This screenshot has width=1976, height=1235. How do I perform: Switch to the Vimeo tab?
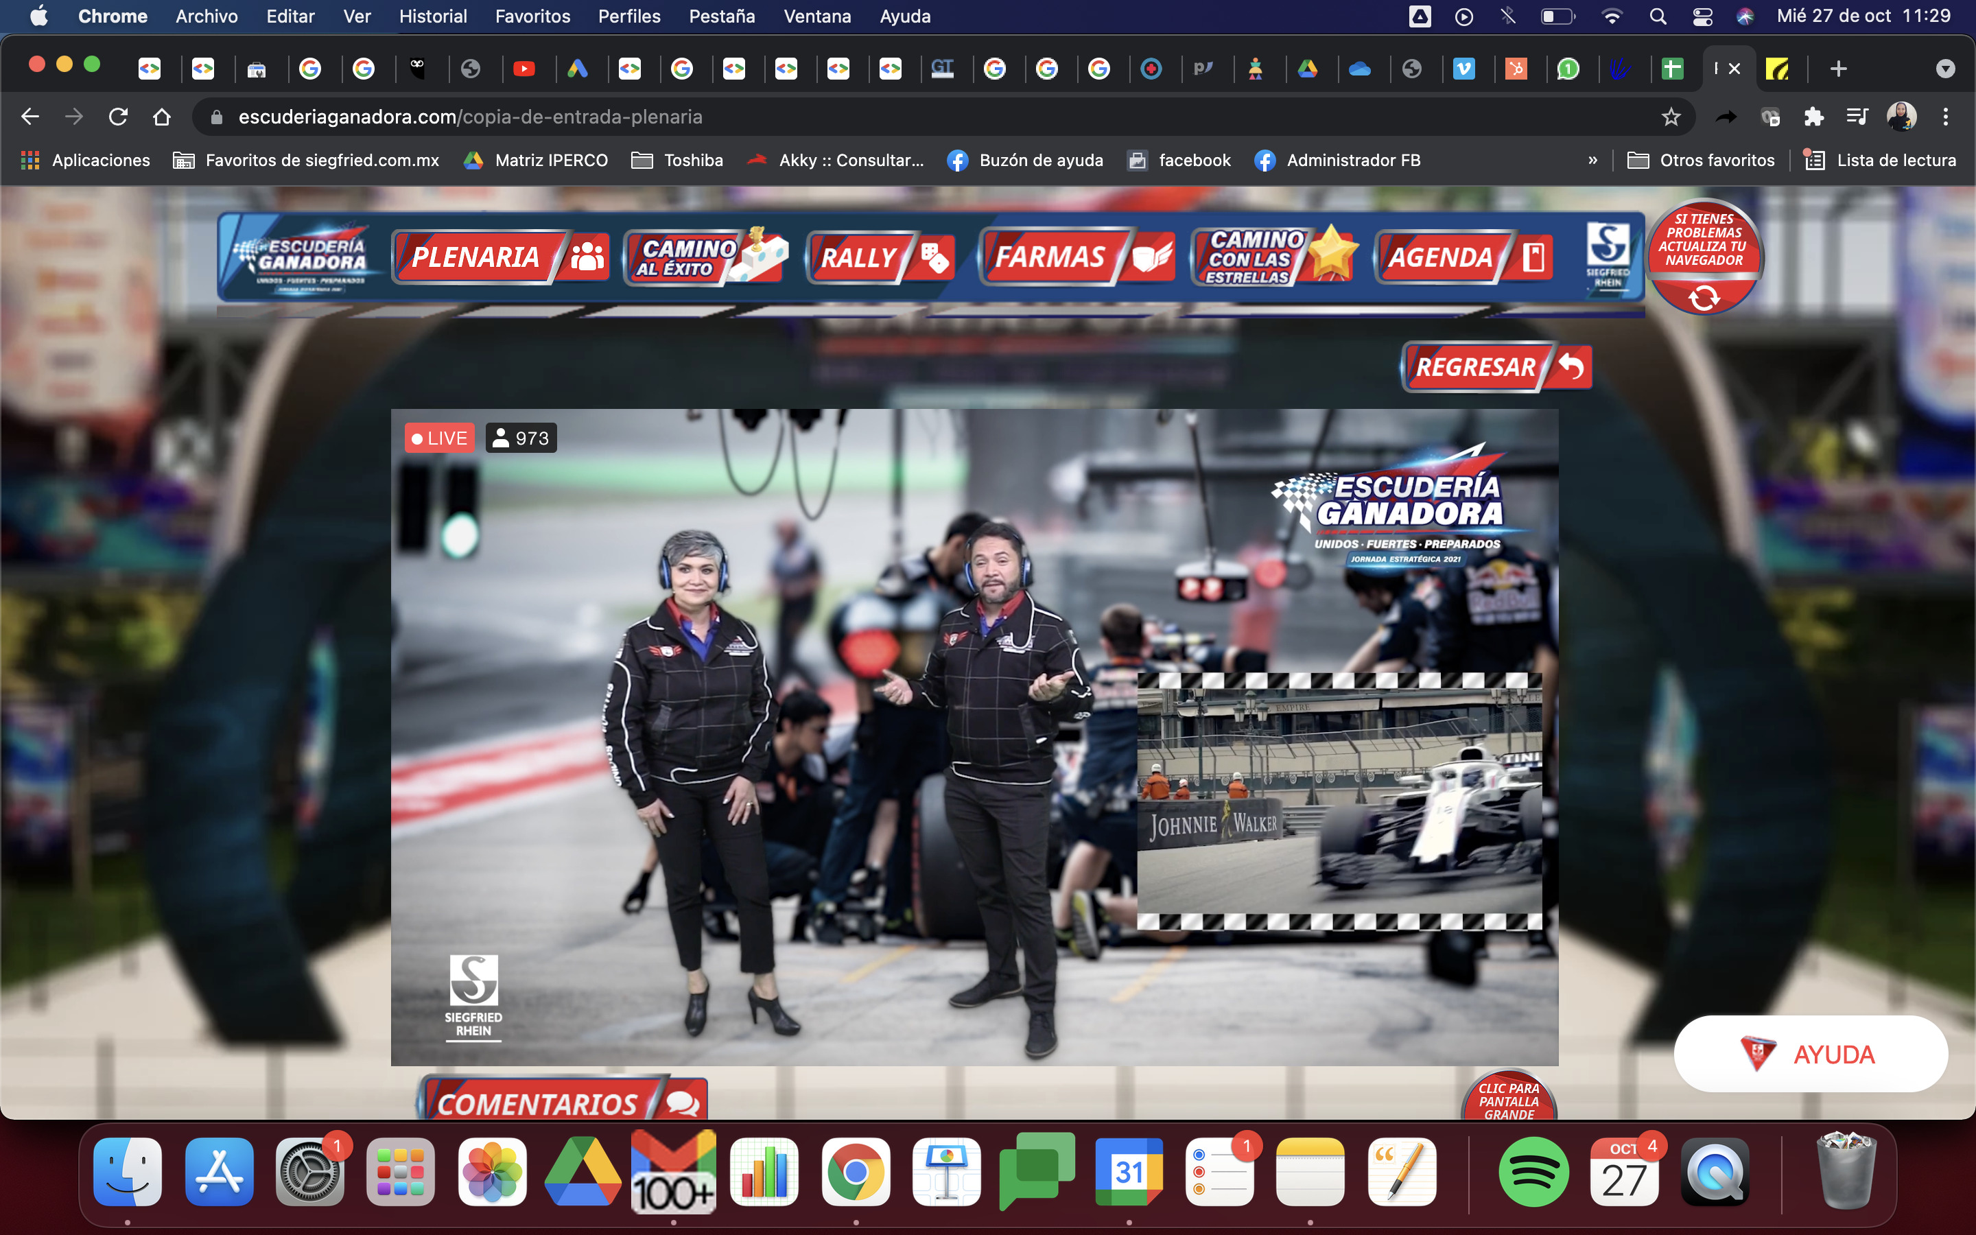[x=1463, y=69]
